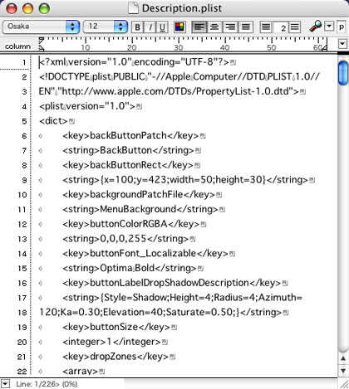This screenshot has width=349, height=389.
Task: Click the line spacing value field
Action: (281, 27)
